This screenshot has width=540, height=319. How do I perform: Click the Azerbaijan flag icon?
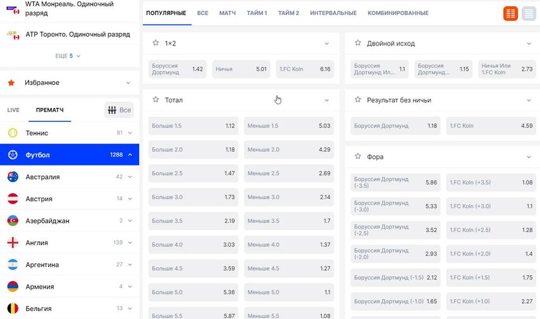(x=13, y=220)
